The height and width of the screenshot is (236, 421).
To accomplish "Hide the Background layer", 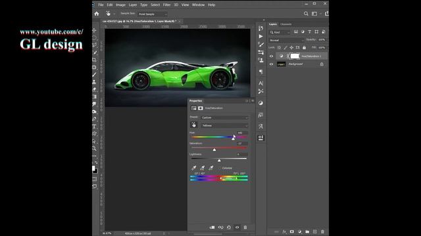I will pyautogui.click(x=271, y=64).
